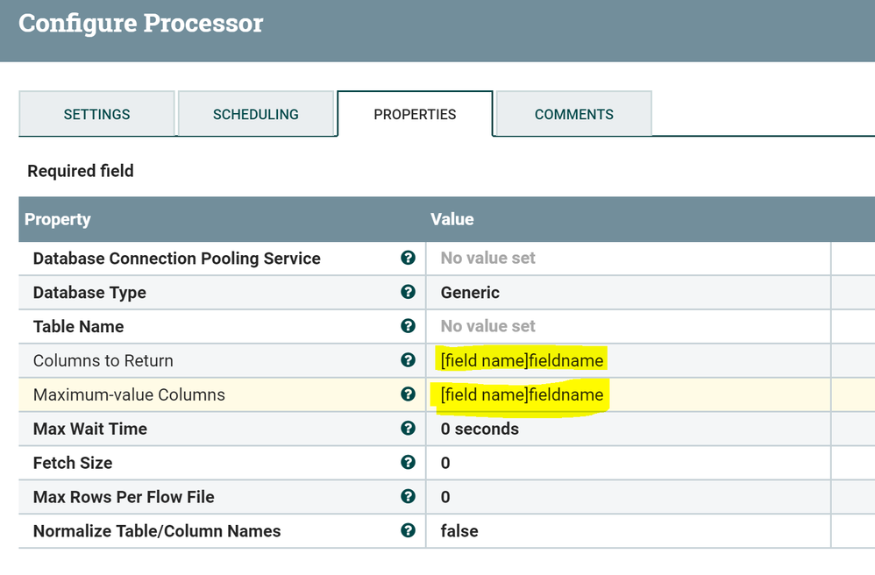The image size is (875, 575).
Task: Open the Scheduling tab
Action: [x=256, y=114]
